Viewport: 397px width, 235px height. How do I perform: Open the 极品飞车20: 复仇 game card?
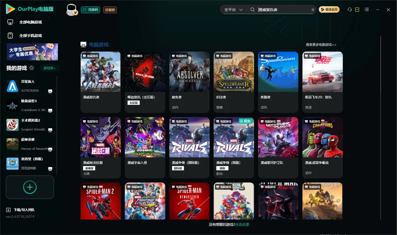322,82
